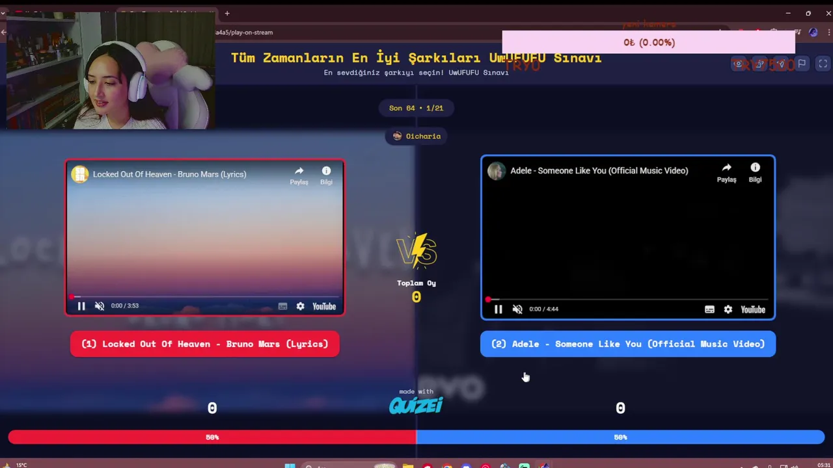Pause the Adele Someone Like You video

click(x=498, y=309)
